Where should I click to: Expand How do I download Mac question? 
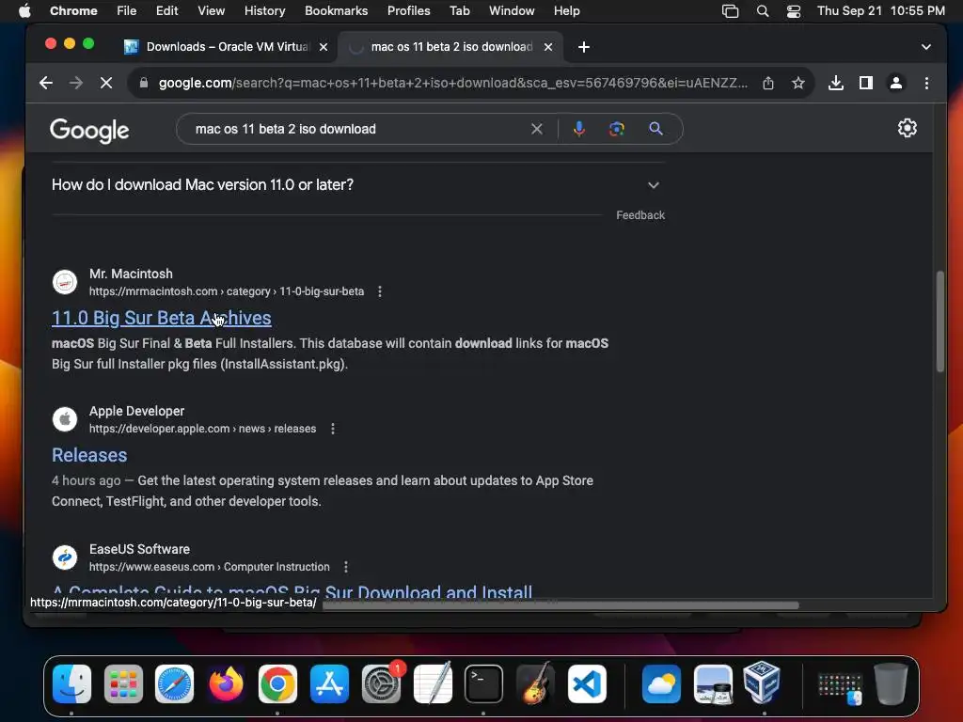[358, 185]
